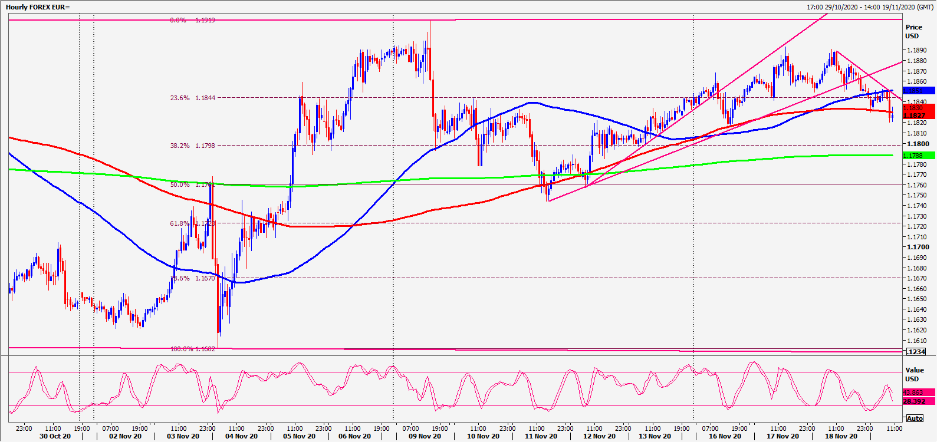Click the blue moving average price tag
Screen dimensions: 937x442
tap(919, 91)
